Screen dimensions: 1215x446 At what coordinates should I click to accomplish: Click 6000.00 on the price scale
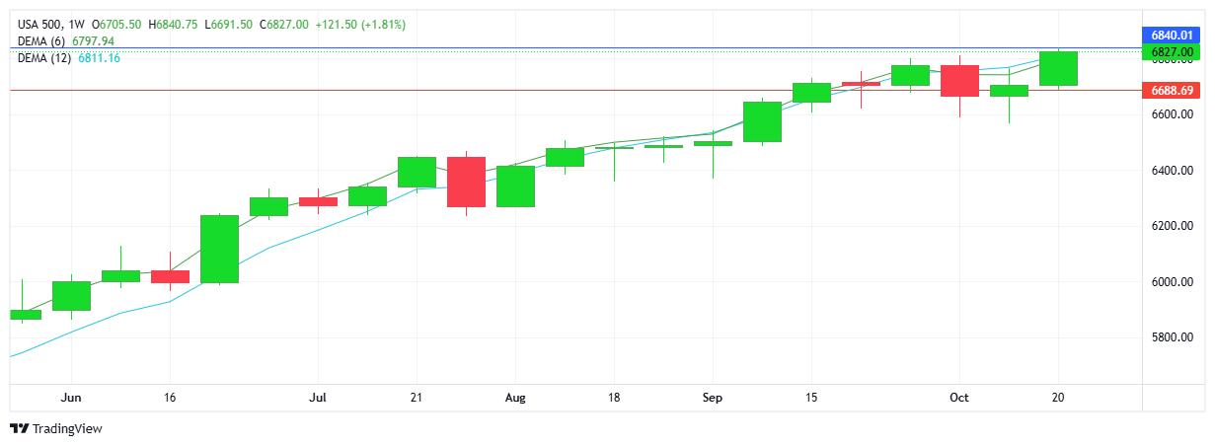click(x=1172, y=282)
